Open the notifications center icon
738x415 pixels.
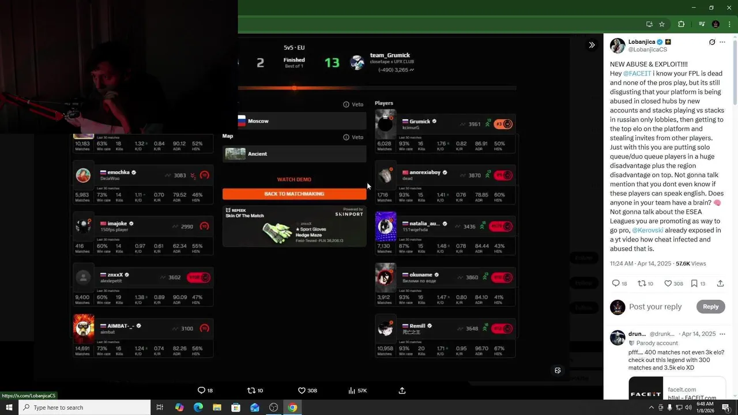726,408
